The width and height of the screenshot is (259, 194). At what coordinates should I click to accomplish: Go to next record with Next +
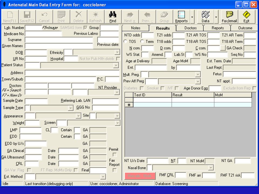pos(130,17)
